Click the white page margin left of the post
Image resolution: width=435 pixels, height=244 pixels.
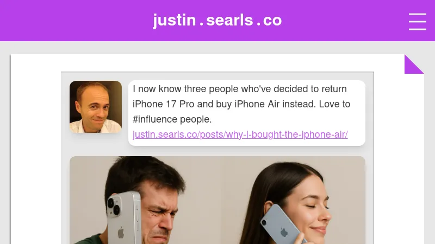click(x=36, y=150)
